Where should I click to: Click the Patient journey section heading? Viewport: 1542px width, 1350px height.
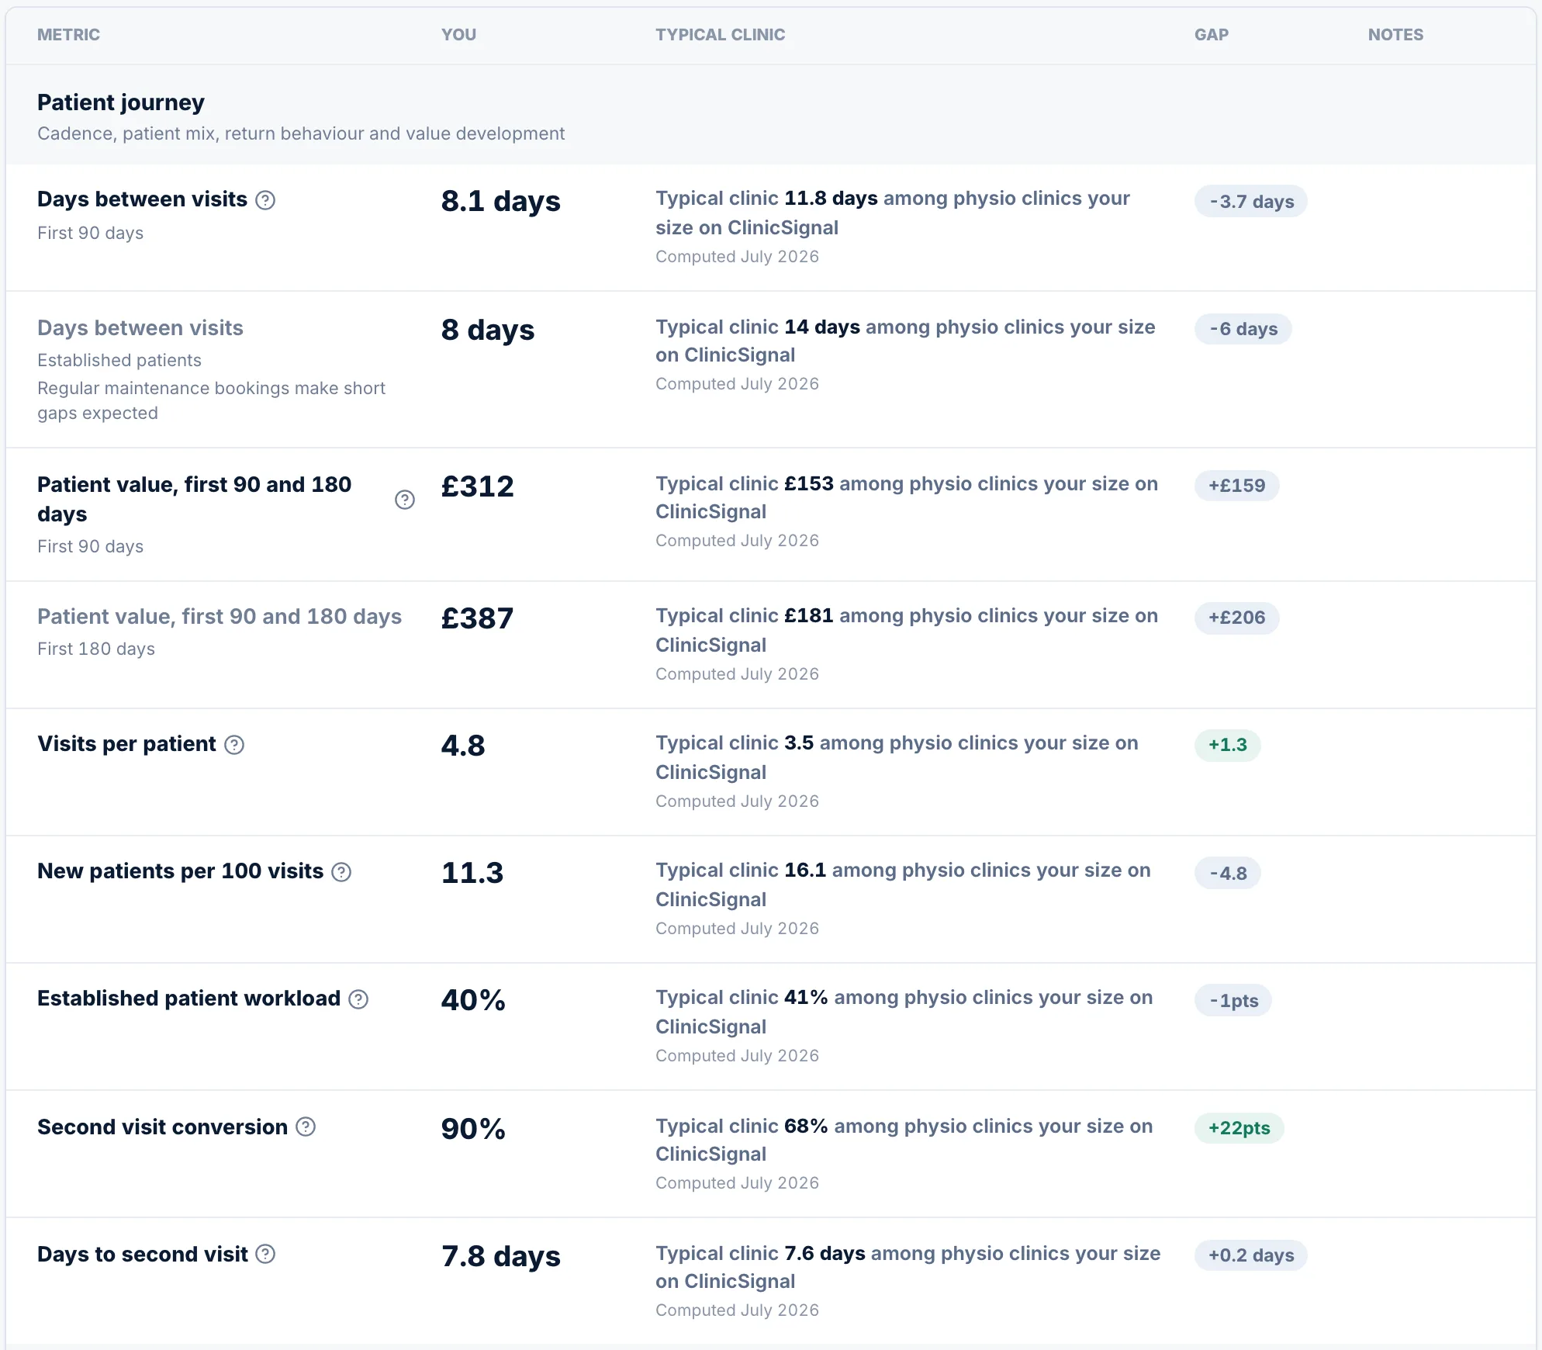pos(121,102)
